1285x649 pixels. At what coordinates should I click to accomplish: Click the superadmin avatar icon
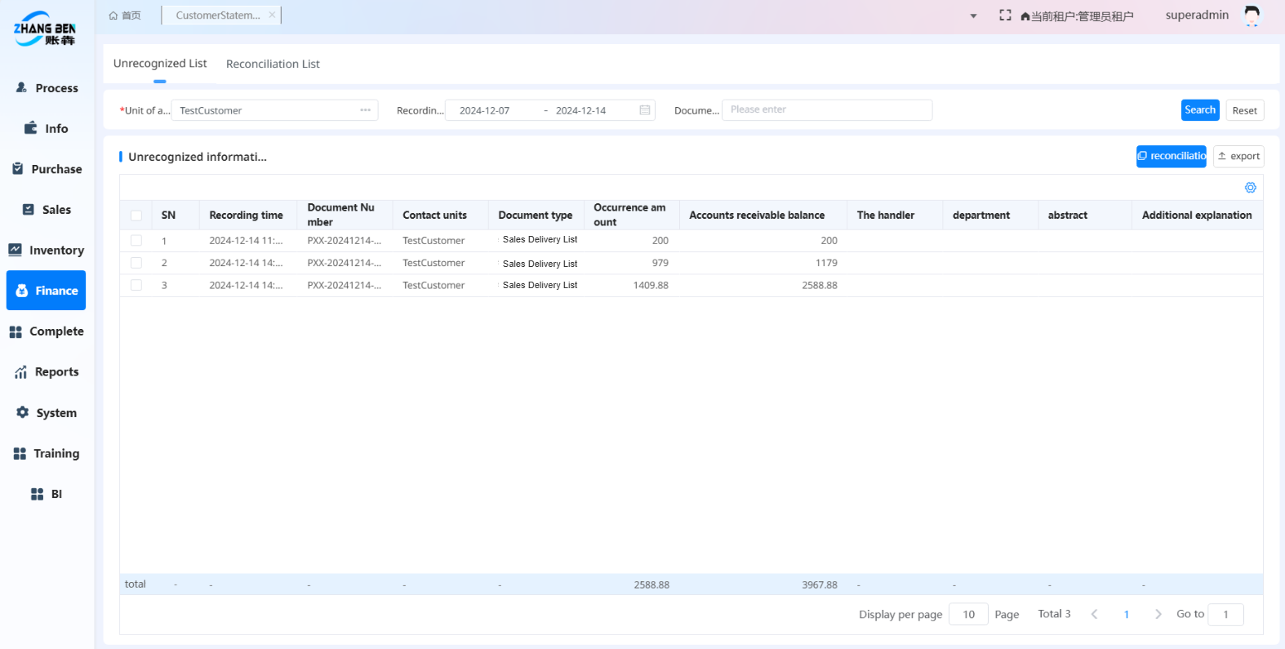[1252, 16]
